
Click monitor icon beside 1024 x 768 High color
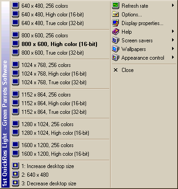point(15,74)
